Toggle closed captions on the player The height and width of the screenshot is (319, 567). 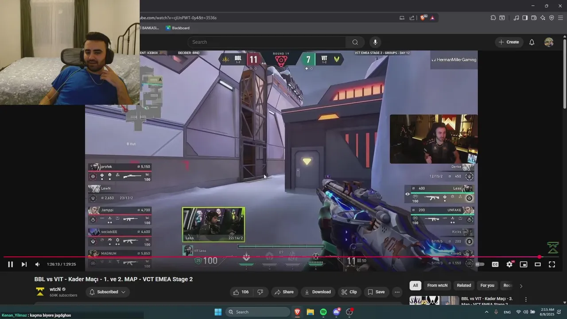point(495,265)
